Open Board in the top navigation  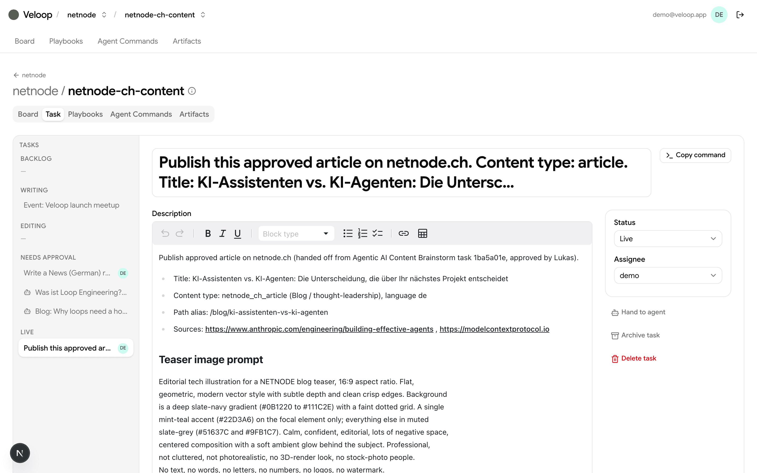(x=24, y=41)
